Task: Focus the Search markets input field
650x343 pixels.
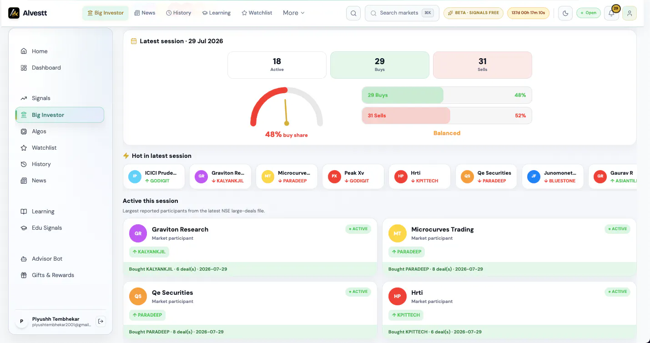Action: (402, 13)
